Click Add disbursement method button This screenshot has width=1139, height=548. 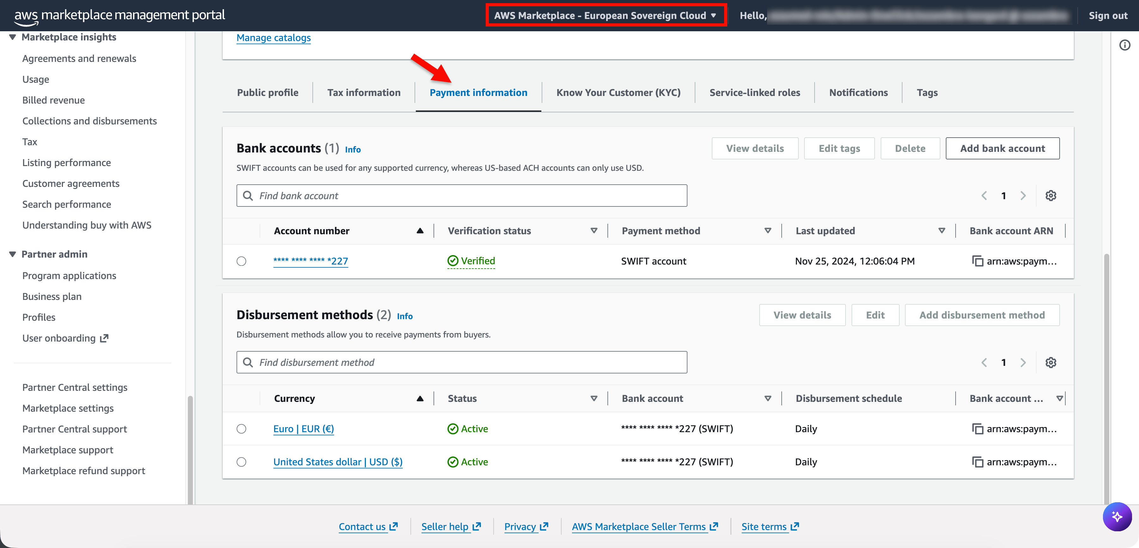[x=982, y=315]
